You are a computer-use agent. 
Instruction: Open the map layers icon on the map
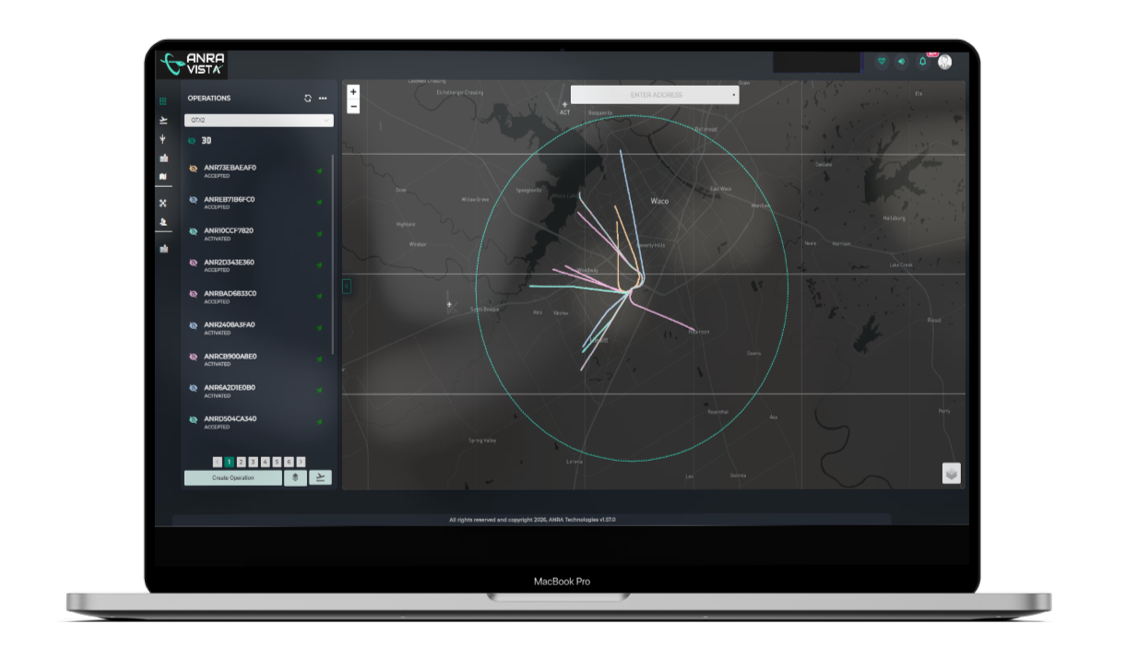pyautogui.click(x=952, y=474)
